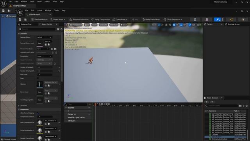
Task: Click the Asset Details search field
Action: click(x=37, y=29)
